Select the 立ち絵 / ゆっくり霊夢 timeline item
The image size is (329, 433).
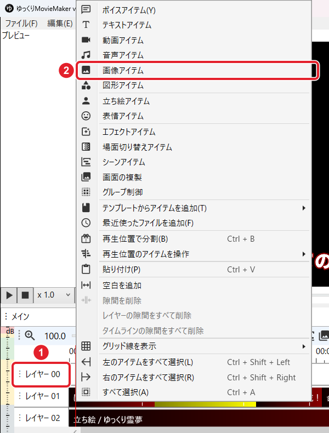click(198, 419)
